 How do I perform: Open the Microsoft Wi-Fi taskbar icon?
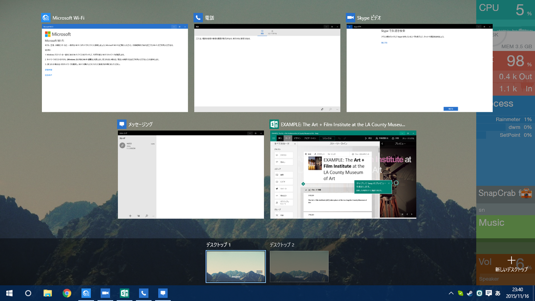click(86, 293)
